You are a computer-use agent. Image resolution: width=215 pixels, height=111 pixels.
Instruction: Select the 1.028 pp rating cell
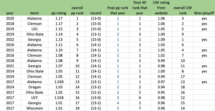coord(59,82)
